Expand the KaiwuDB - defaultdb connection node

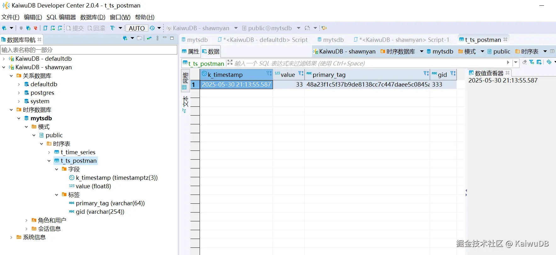tap(3, 59)
